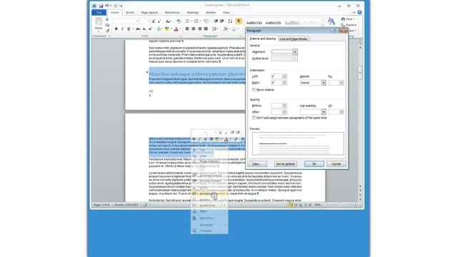Switch to the Page Layout ribbon tab

point(149,13)
